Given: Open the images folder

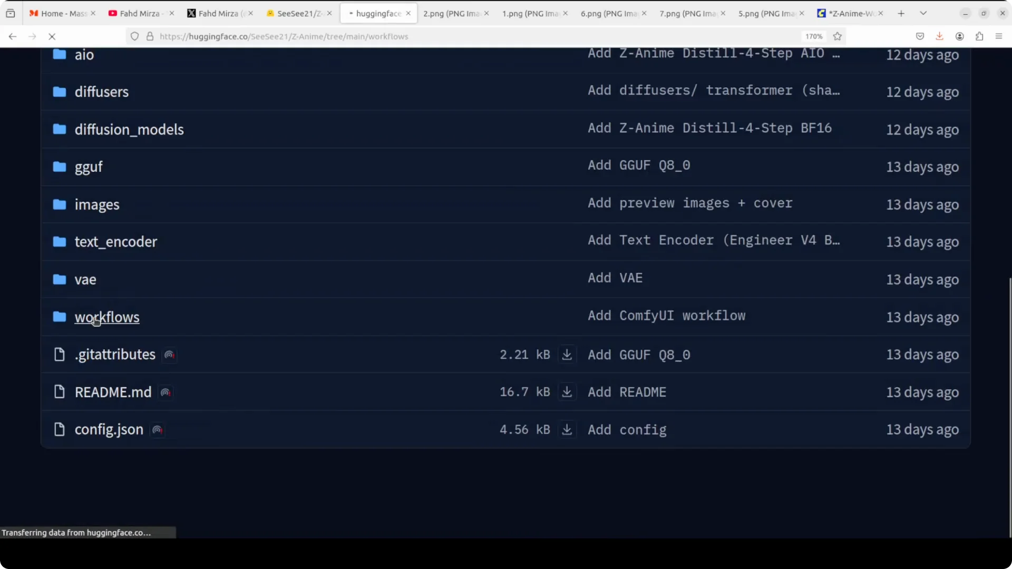Looking at the screenshot, I should pos(97,204).
